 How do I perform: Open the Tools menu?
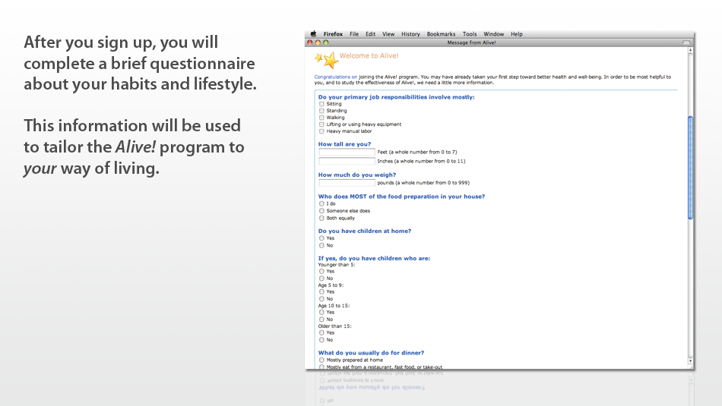point(470,34)
